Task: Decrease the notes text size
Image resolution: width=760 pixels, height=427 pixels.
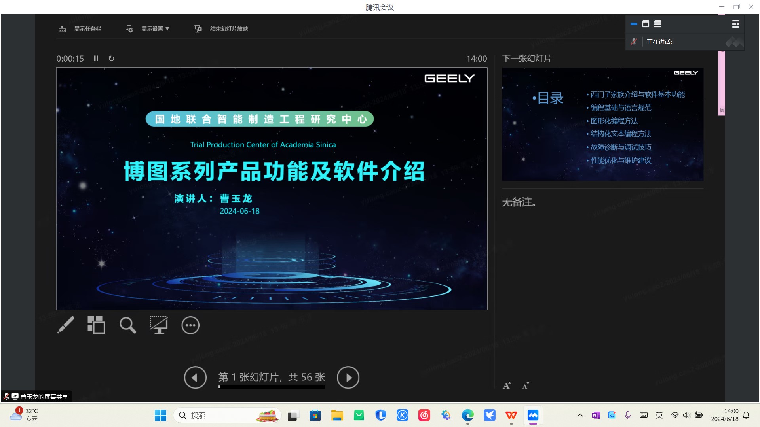Action: pyautogui.click(x=525, y=385)
